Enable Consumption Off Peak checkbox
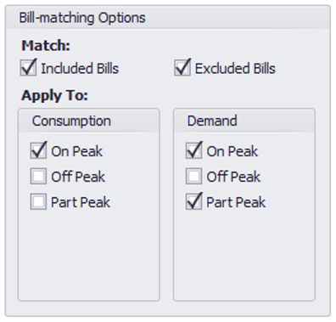Viewport: 336px width, 322px height. (38, 176)
